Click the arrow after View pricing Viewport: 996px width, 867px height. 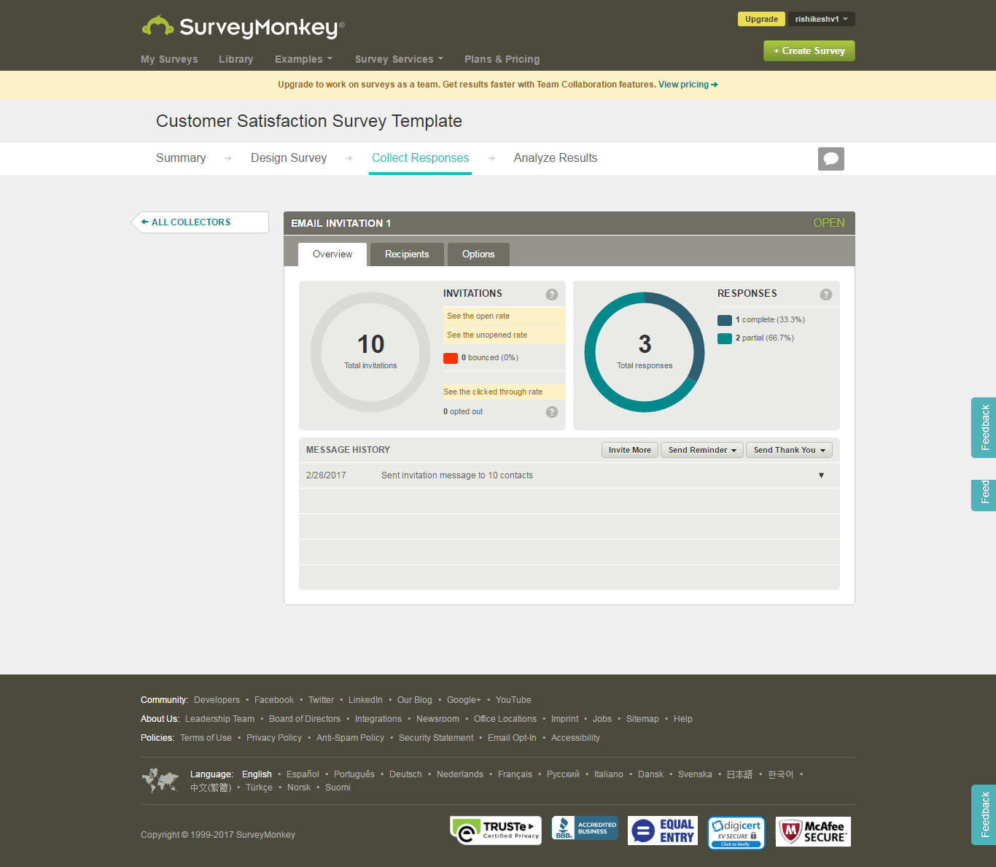(x=715, y=85)
